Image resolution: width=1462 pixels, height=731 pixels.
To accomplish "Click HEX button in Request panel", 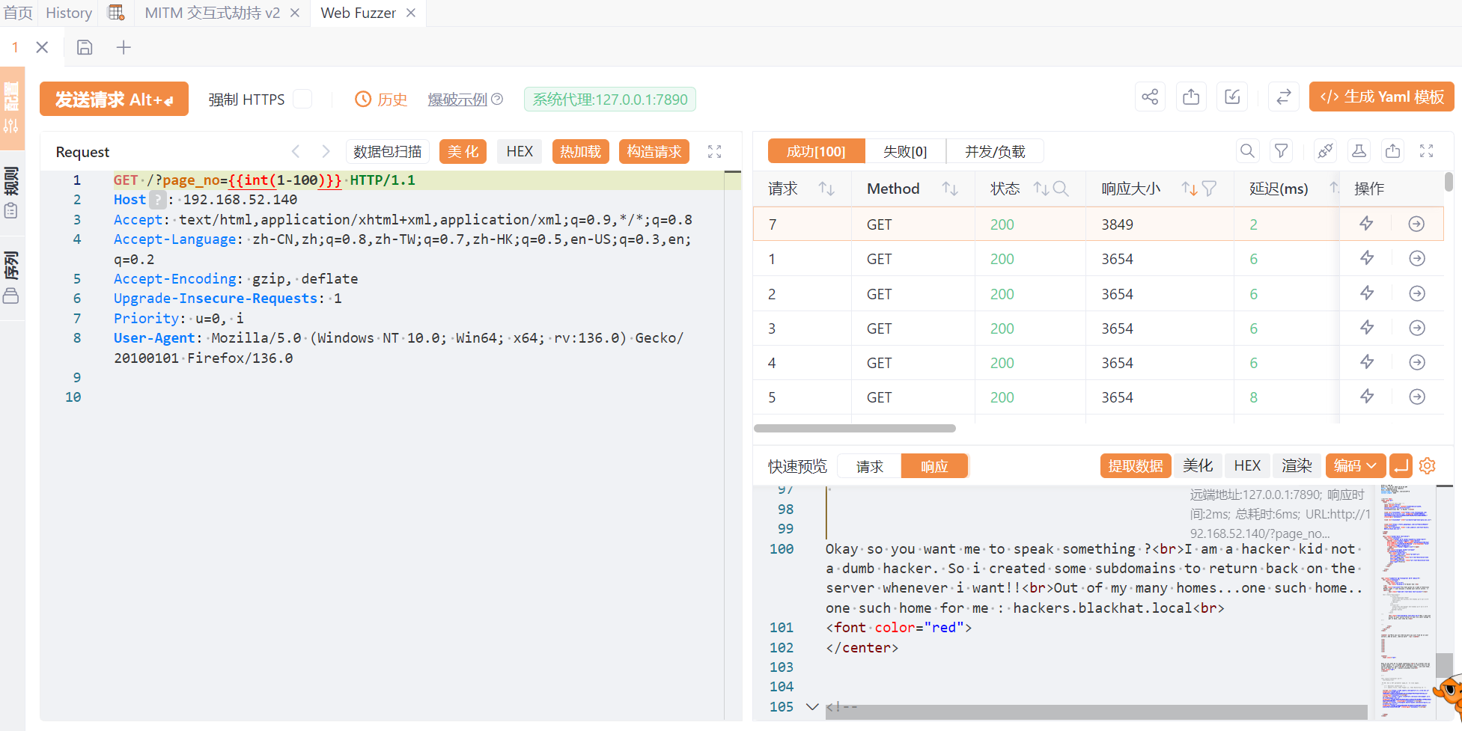I will tap(520, 151).
